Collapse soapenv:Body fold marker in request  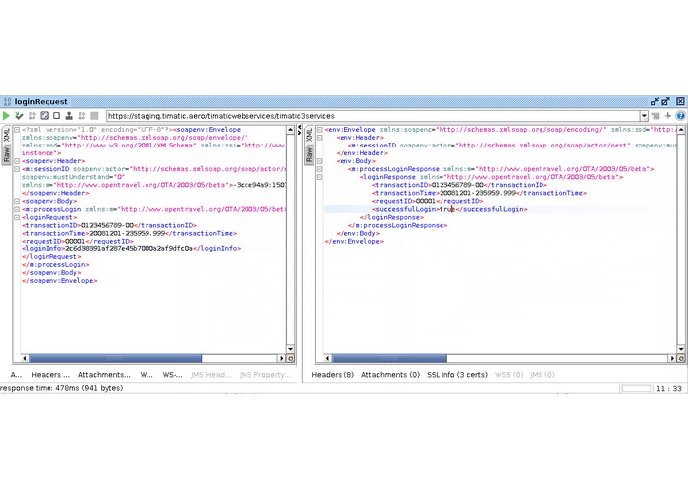pyautogui.click(x=17, y=201)
